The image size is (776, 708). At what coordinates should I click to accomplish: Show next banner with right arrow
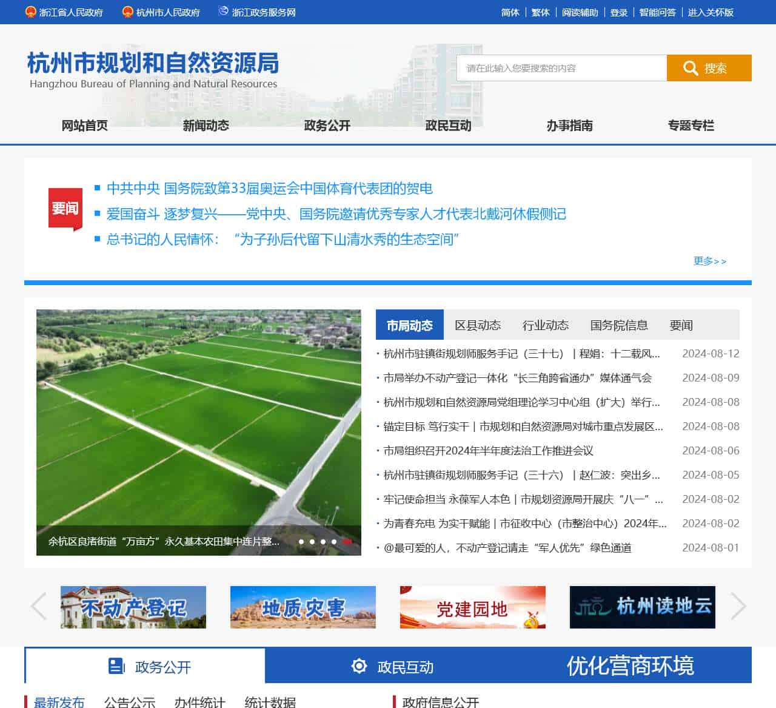click(x=738, y=606)
